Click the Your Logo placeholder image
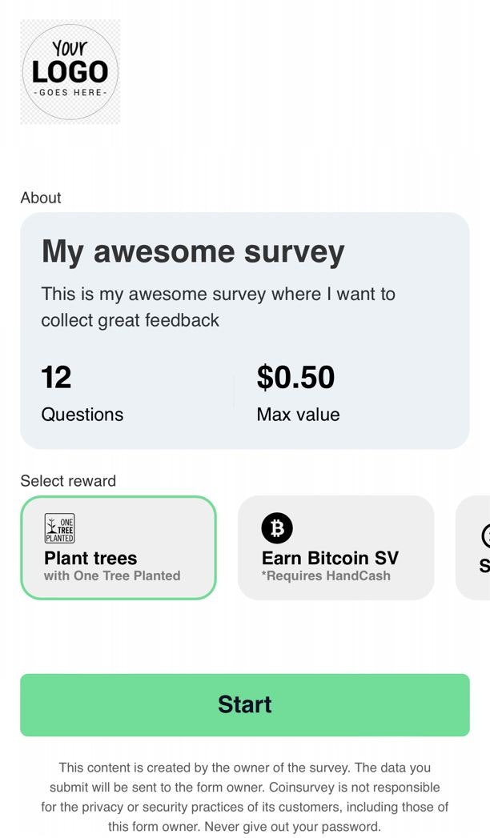This screenshot has width=490, height=838. tap(70, 71)
